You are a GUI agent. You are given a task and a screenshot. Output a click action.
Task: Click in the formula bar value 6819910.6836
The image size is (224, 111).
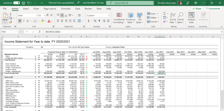(53, 32)
